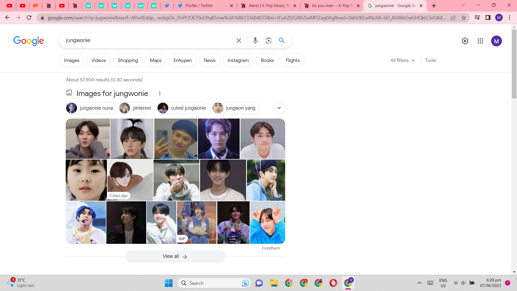Image resolution: width=517 pixels, height=291 pixels.
Task: Reload the current page
Action: (29, 18)
